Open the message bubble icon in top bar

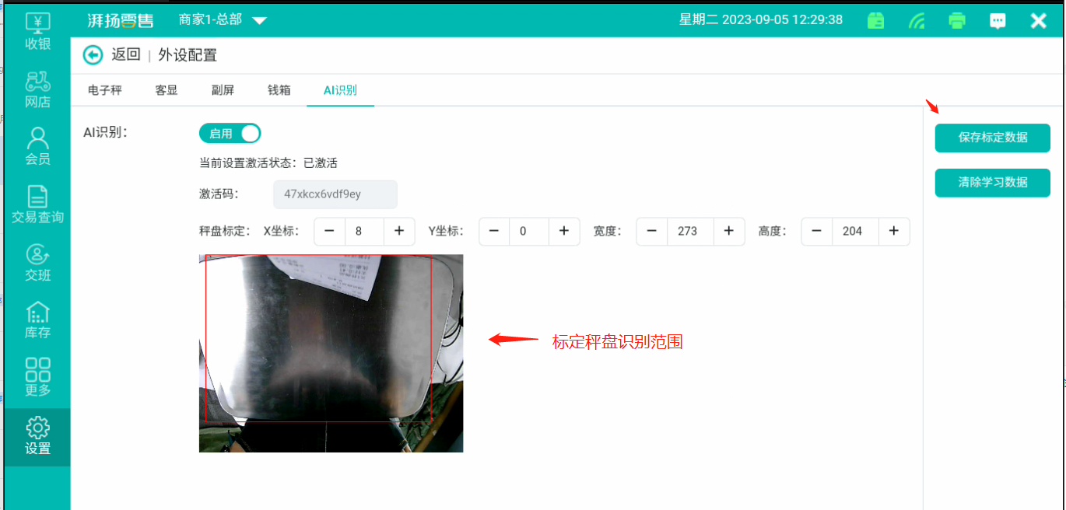(998, 20)
